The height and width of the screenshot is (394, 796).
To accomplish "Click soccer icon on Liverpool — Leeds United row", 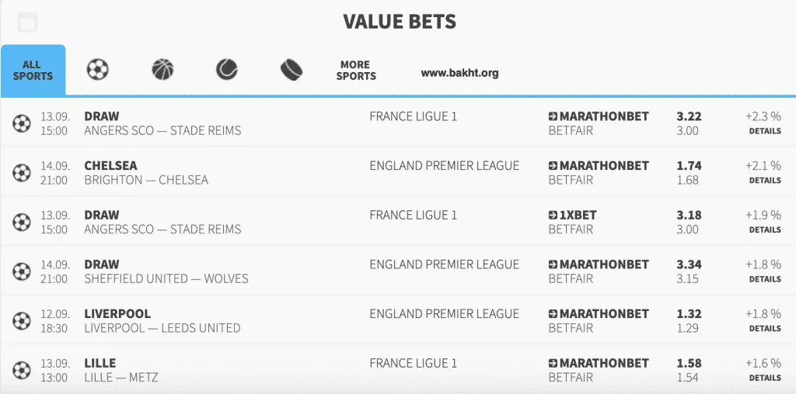I will [x=21, y=320].
